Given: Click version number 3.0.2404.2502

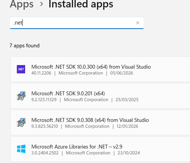Looking at the screenshot, I should pos(45,153).
